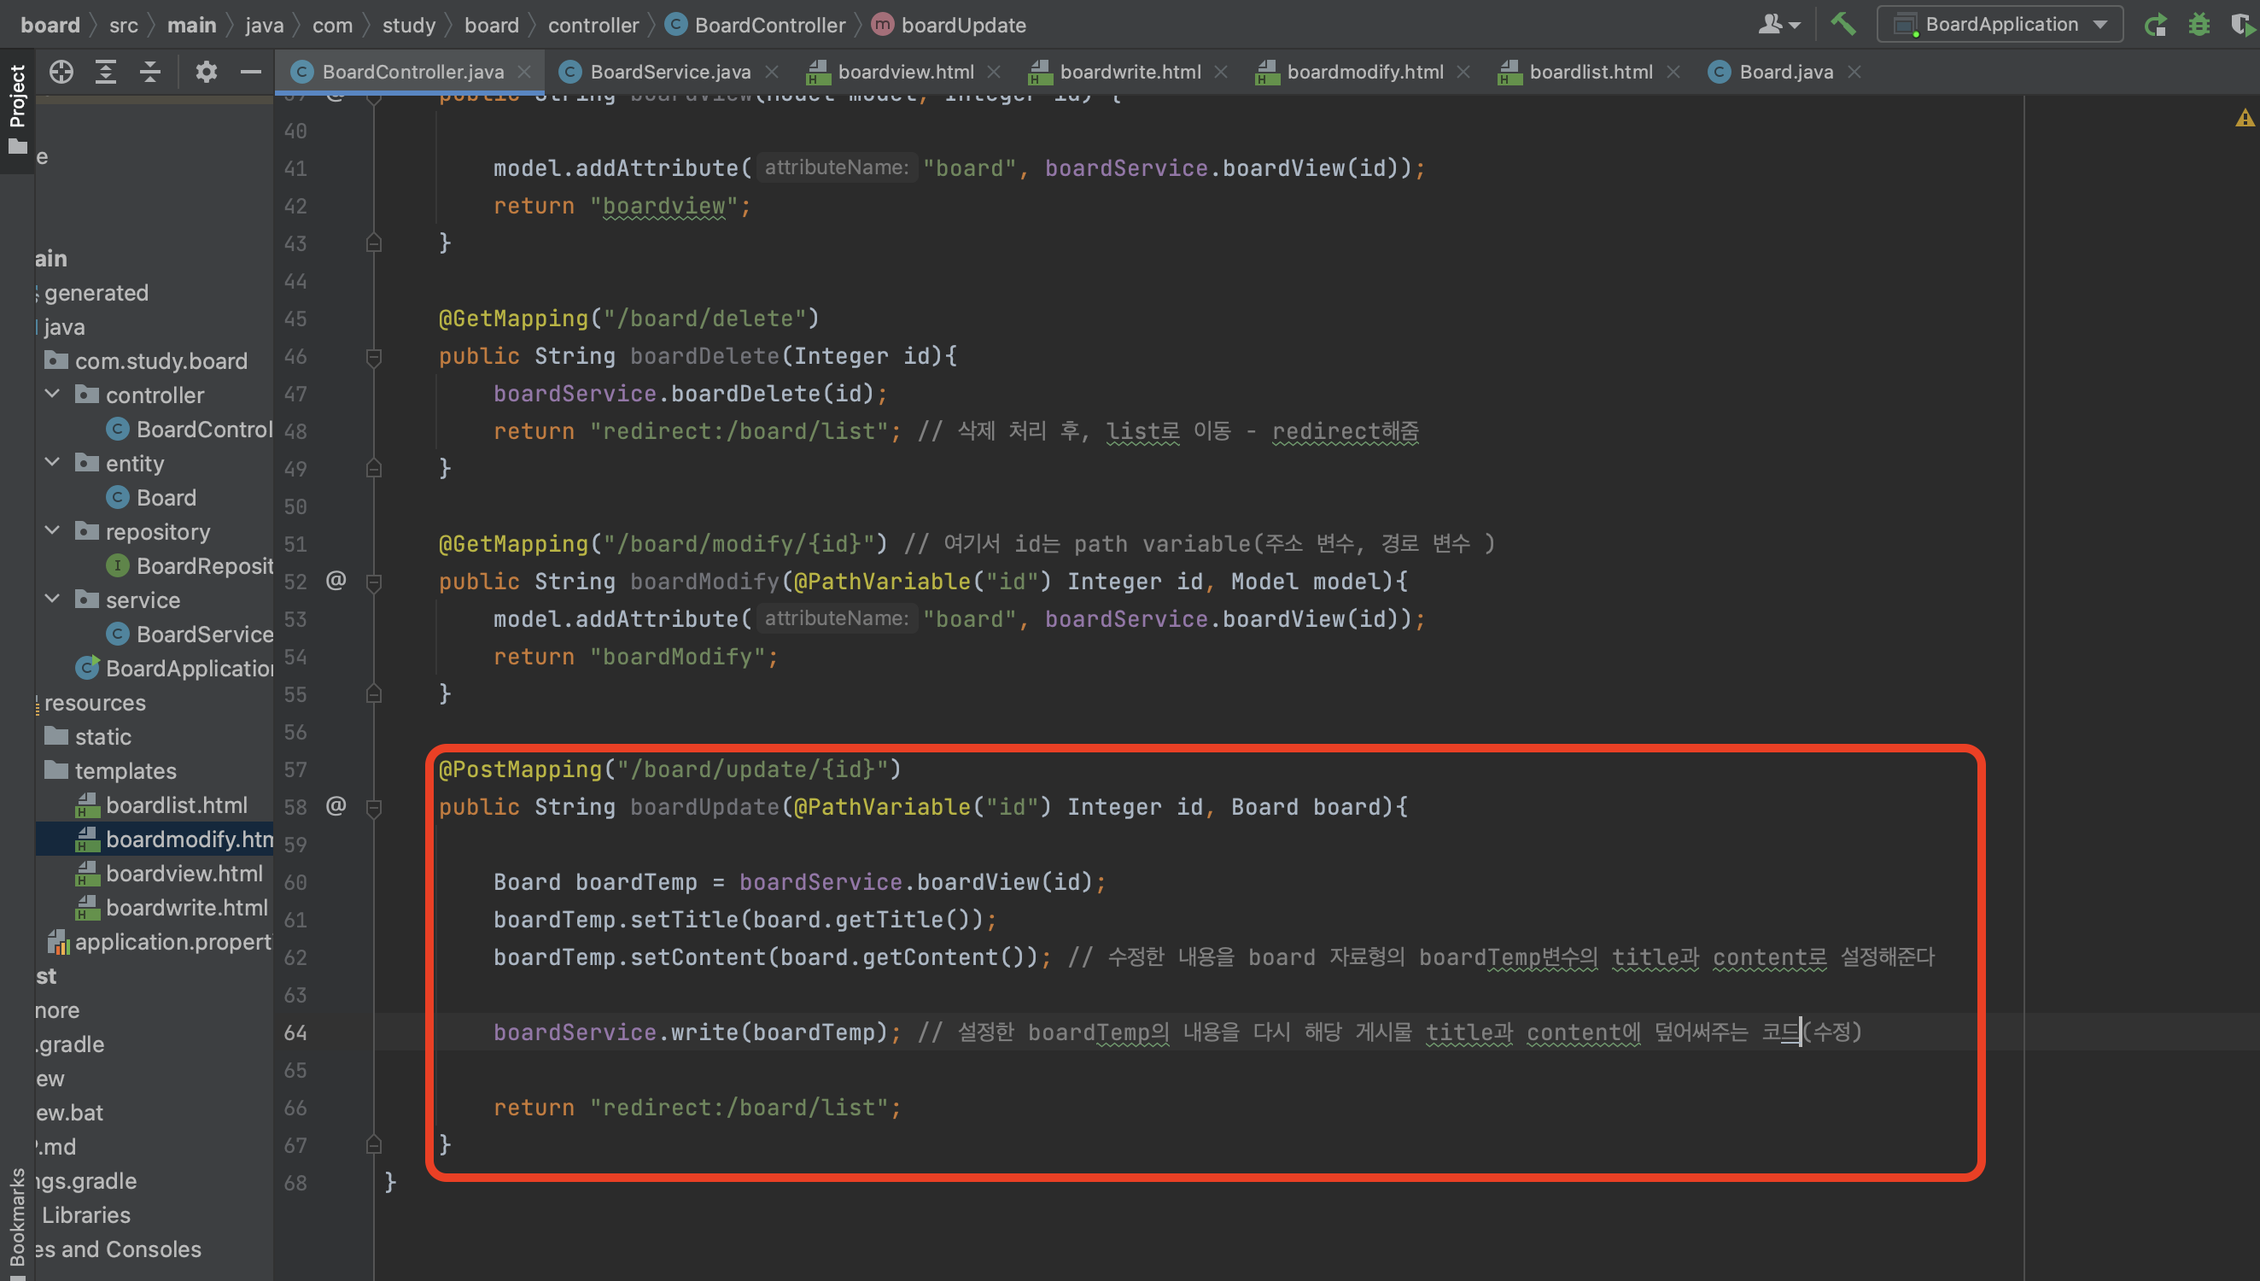2260x1281 pixels.
Task: Open Project panel settings gear
Action: tap(206, 71)
